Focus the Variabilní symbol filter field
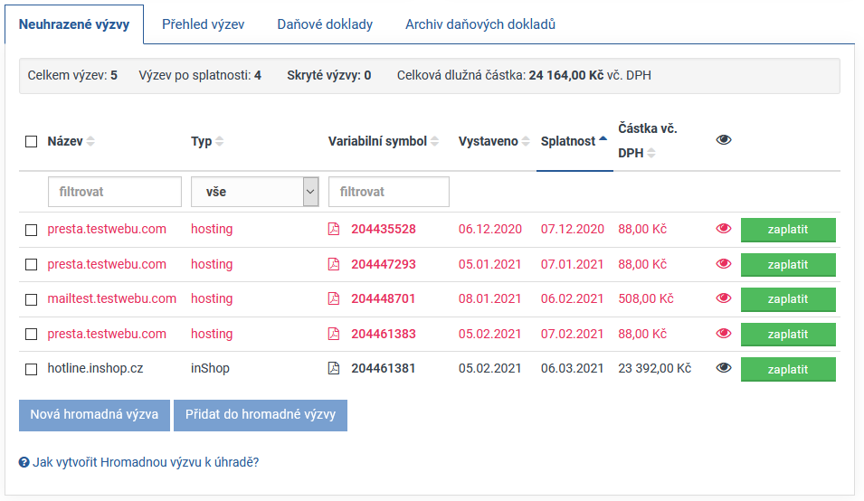864x501 pixels. 389,192
